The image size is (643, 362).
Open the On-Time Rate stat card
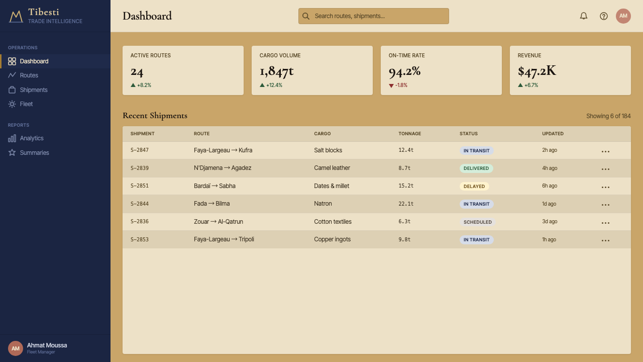441,70
